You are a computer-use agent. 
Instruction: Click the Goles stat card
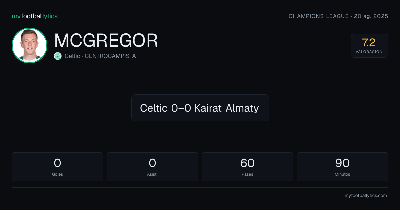tap(57, 167)
